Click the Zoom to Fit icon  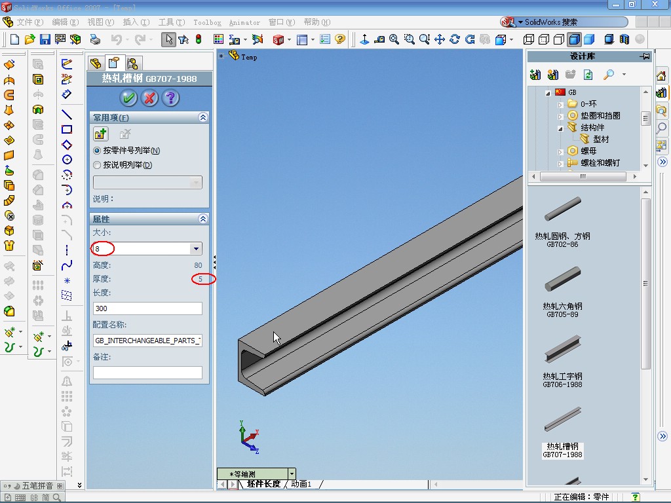394,39
